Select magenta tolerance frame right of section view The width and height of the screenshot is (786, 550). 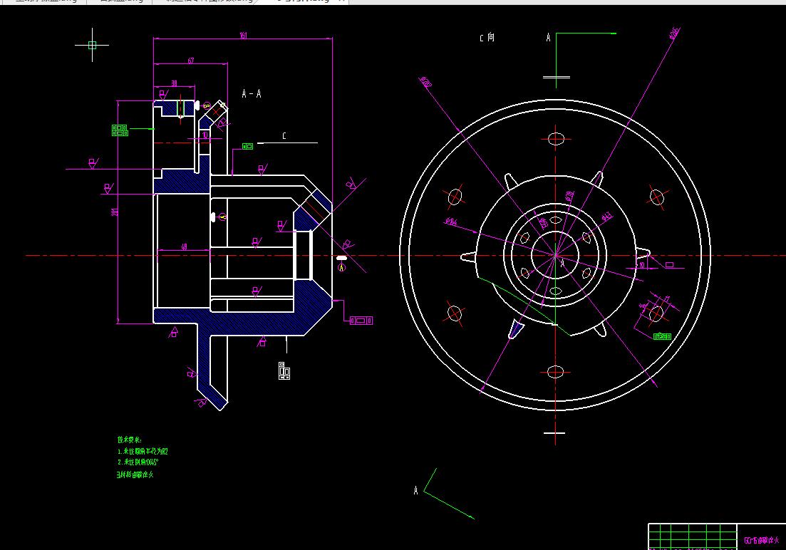[x=361, y=321]
